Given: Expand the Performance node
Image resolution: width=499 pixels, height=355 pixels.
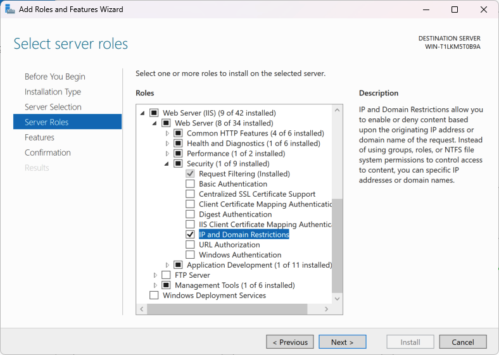Looking at the screenshot, I should coord(167,154).
